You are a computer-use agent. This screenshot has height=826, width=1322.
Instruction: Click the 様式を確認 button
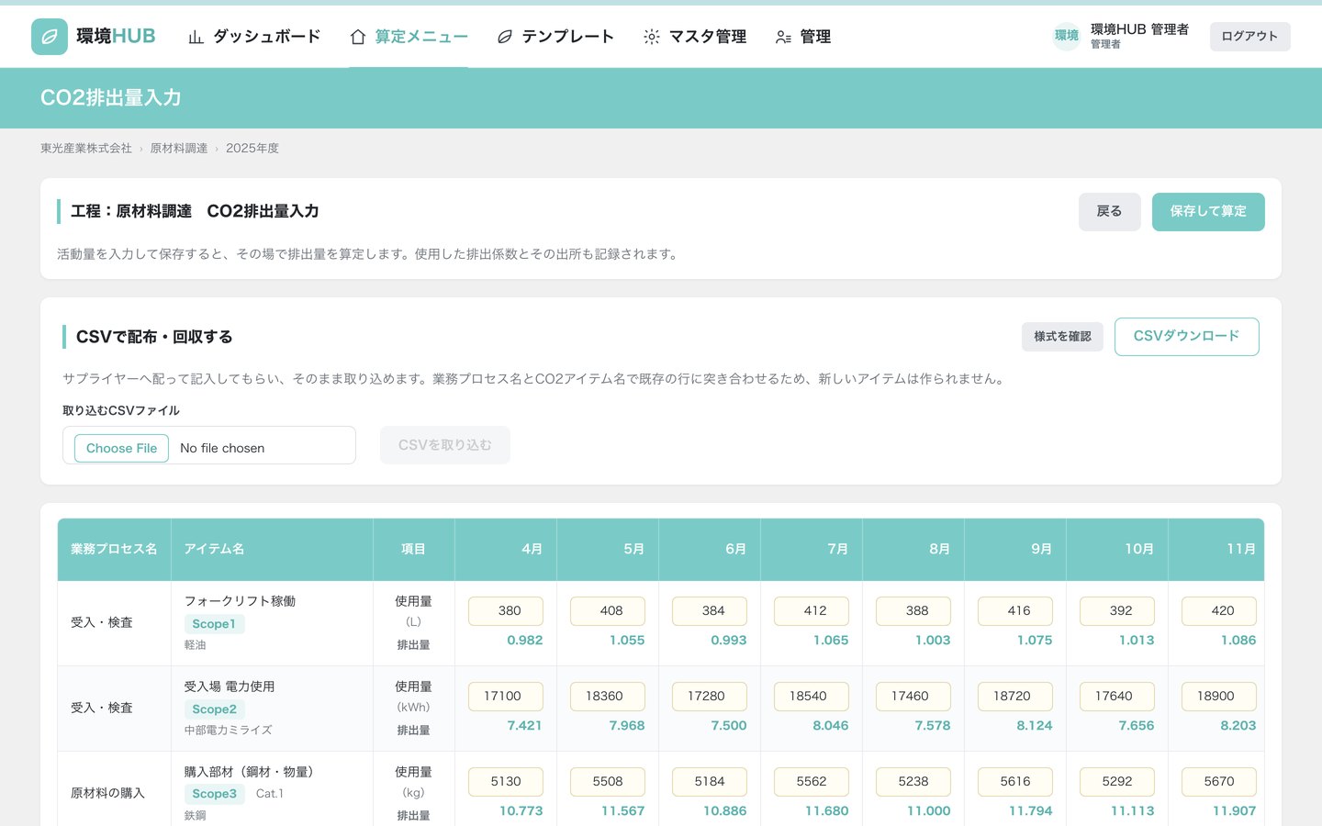click(x=1062, y=337)
